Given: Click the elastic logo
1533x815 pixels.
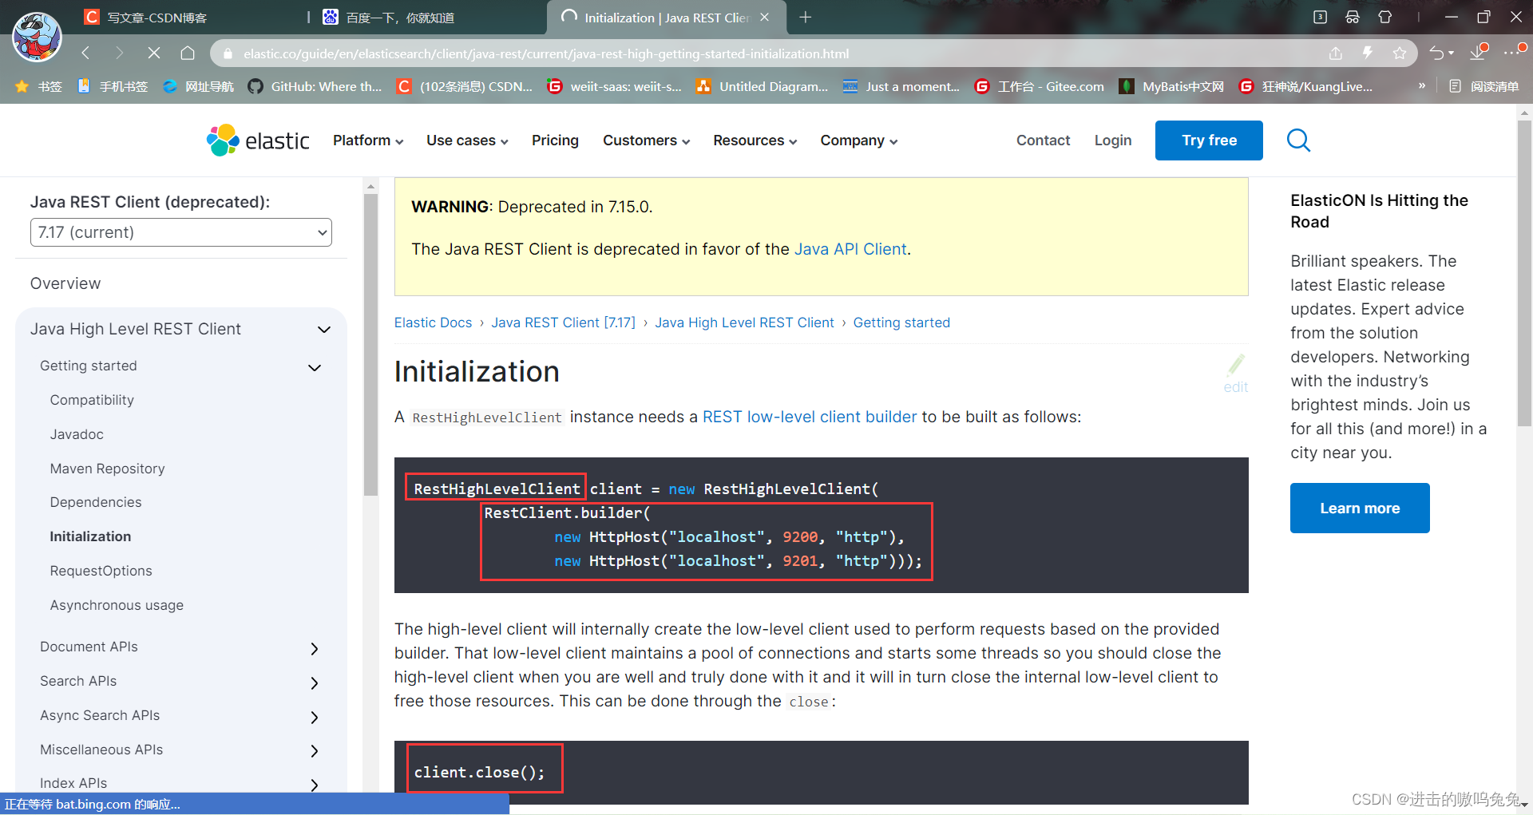Looking at the screenshot, I should (258, 140).
